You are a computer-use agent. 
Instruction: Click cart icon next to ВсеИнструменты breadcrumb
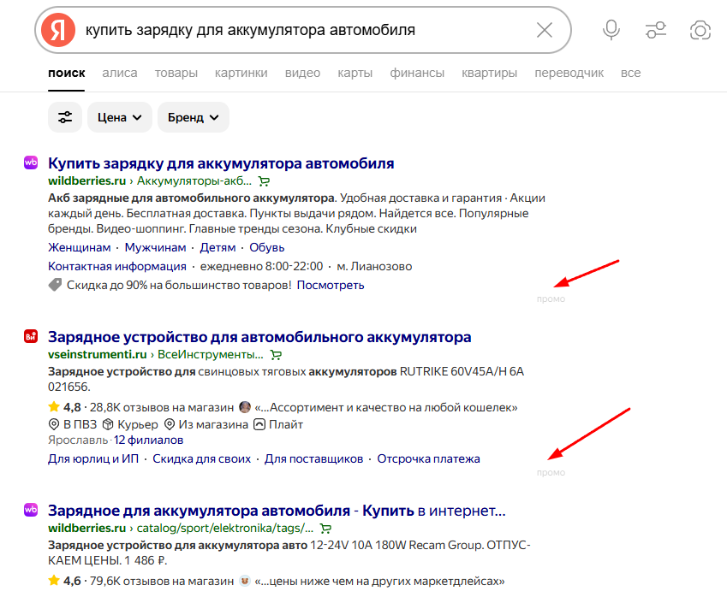tap(276, 355)
